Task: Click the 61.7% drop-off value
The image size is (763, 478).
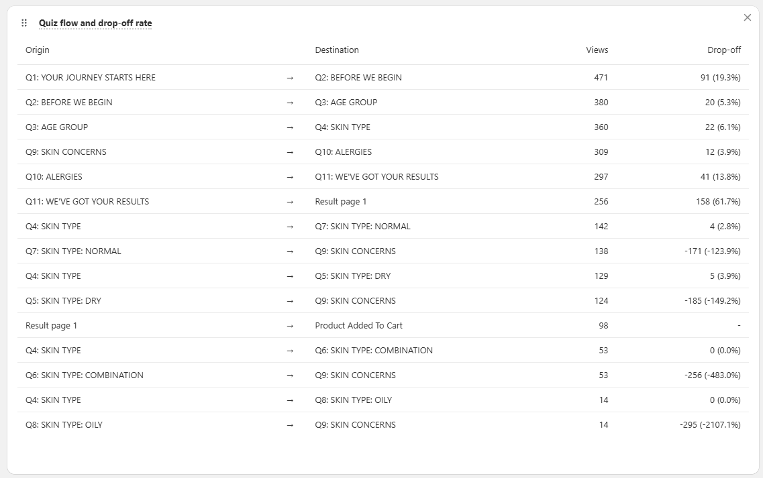Action: (720, 202)
